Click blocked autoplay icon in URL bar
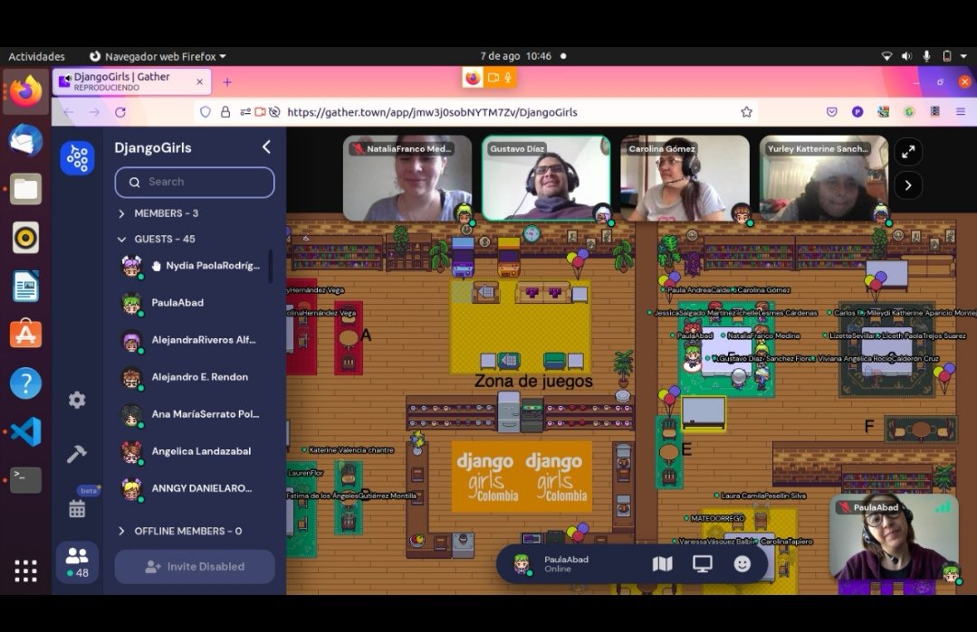The height and width of the screenshot is (632, 977). tap(274, 112)
